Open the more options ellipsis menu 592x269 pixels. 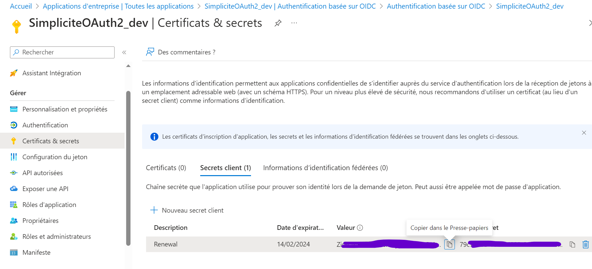294,23
